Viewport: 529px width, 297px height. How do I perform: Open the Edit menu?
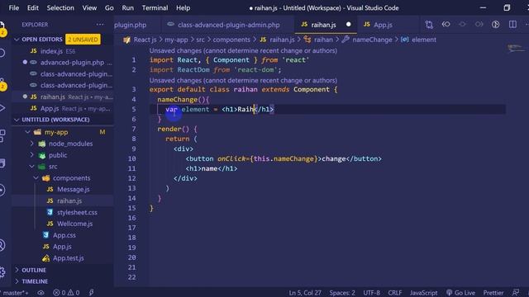pyautogui.click(x=33, y=7)
